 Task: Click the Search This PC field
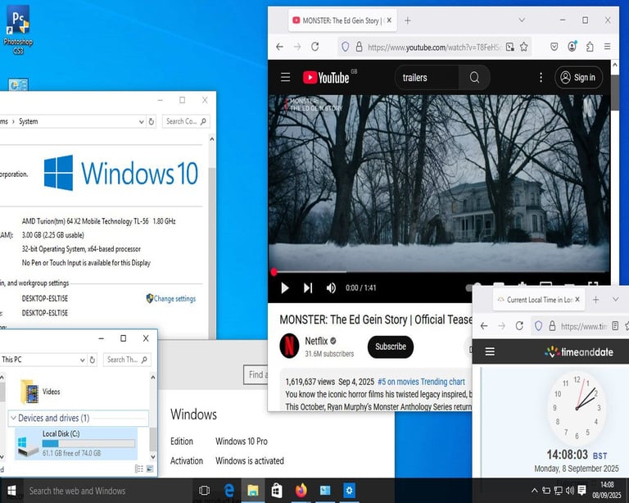tap(127, 360)
